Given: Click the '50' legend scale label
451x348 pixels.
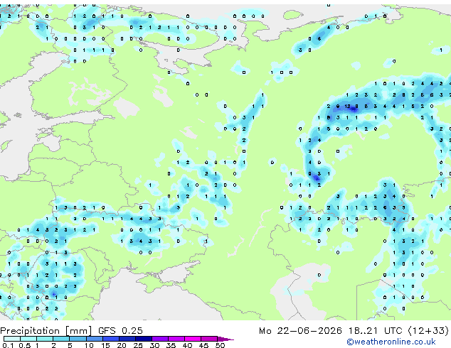Looking at the screenshot, I should 220,345.
